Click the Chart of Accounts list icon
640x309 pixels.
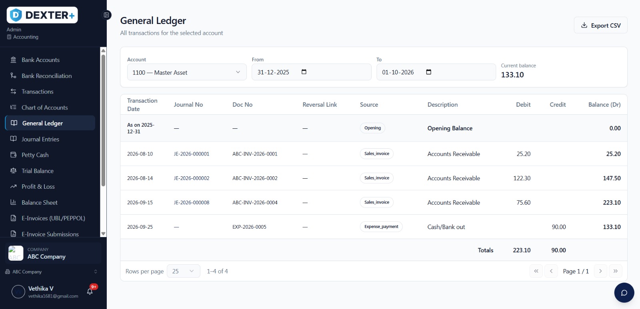13,107
